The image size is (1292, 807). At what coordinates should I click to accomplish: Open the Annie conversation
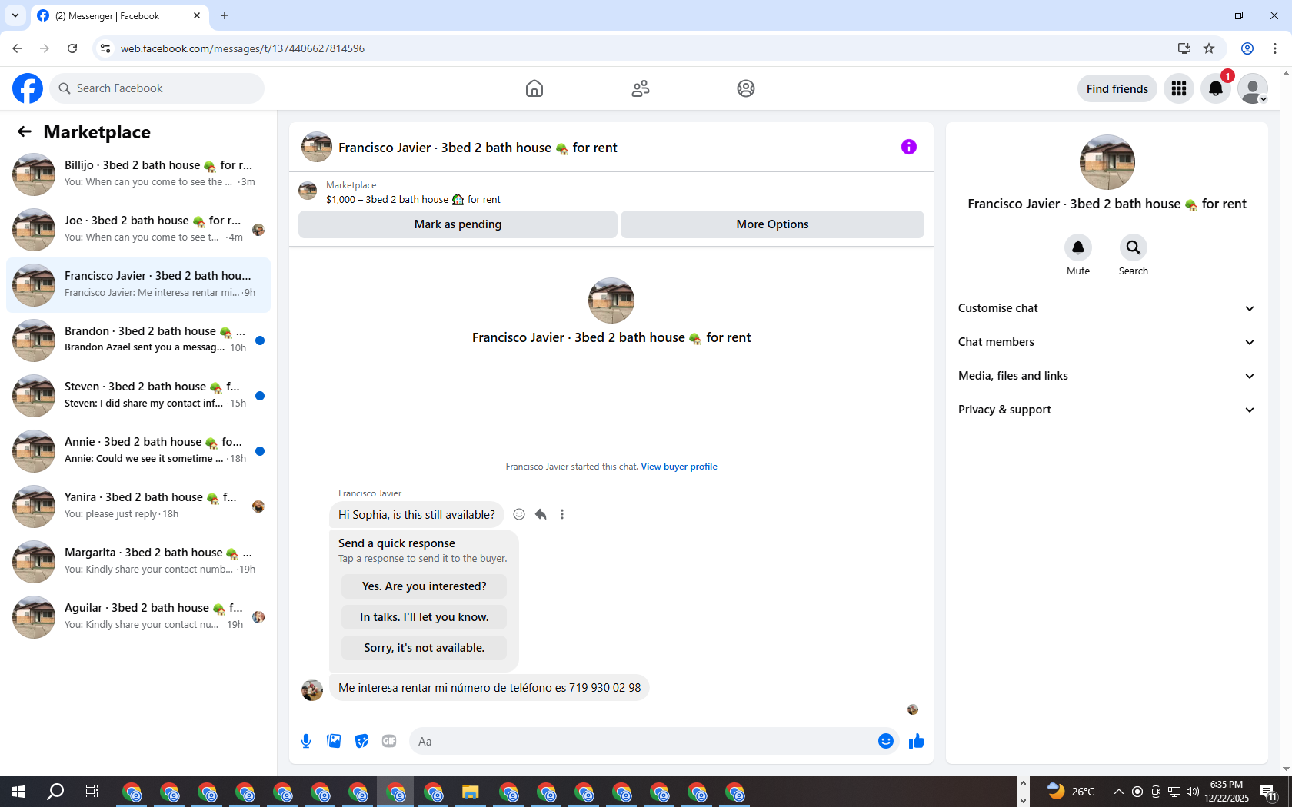coord(138,451)
